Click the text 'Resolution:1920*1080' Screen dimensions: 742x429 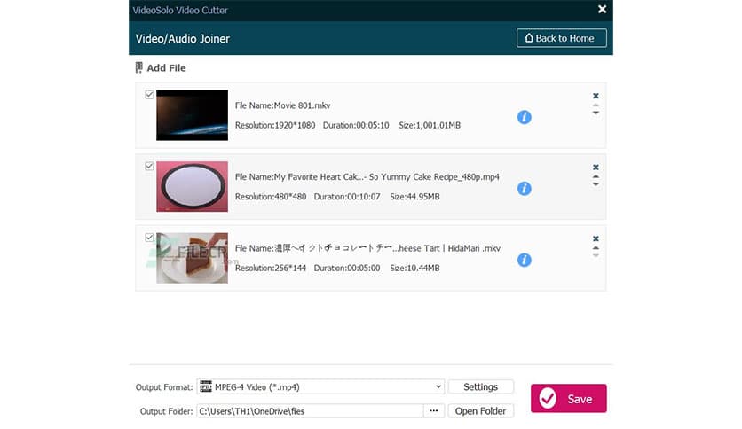275,125
